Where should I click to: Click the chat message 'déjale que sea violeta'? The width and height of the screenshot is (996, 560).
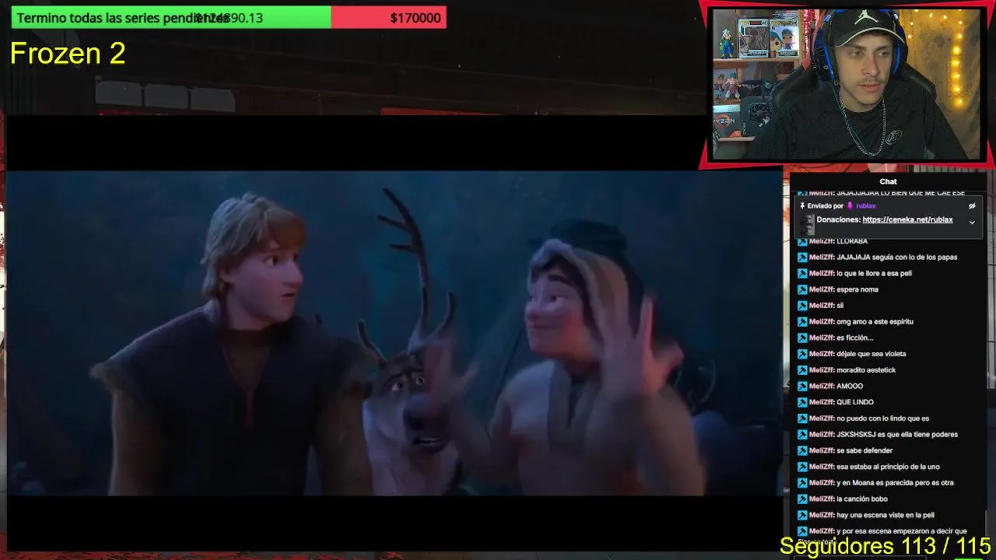coord(871,354)
